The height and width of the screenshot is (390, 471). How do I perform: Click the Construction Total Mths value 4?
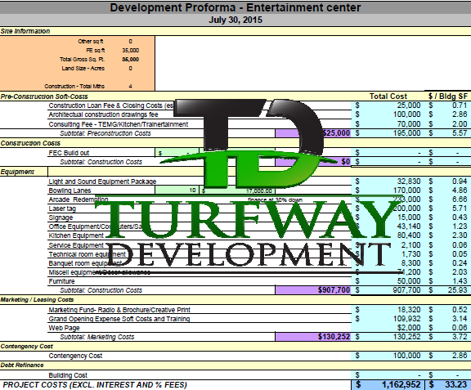click(x=130, y=87)
